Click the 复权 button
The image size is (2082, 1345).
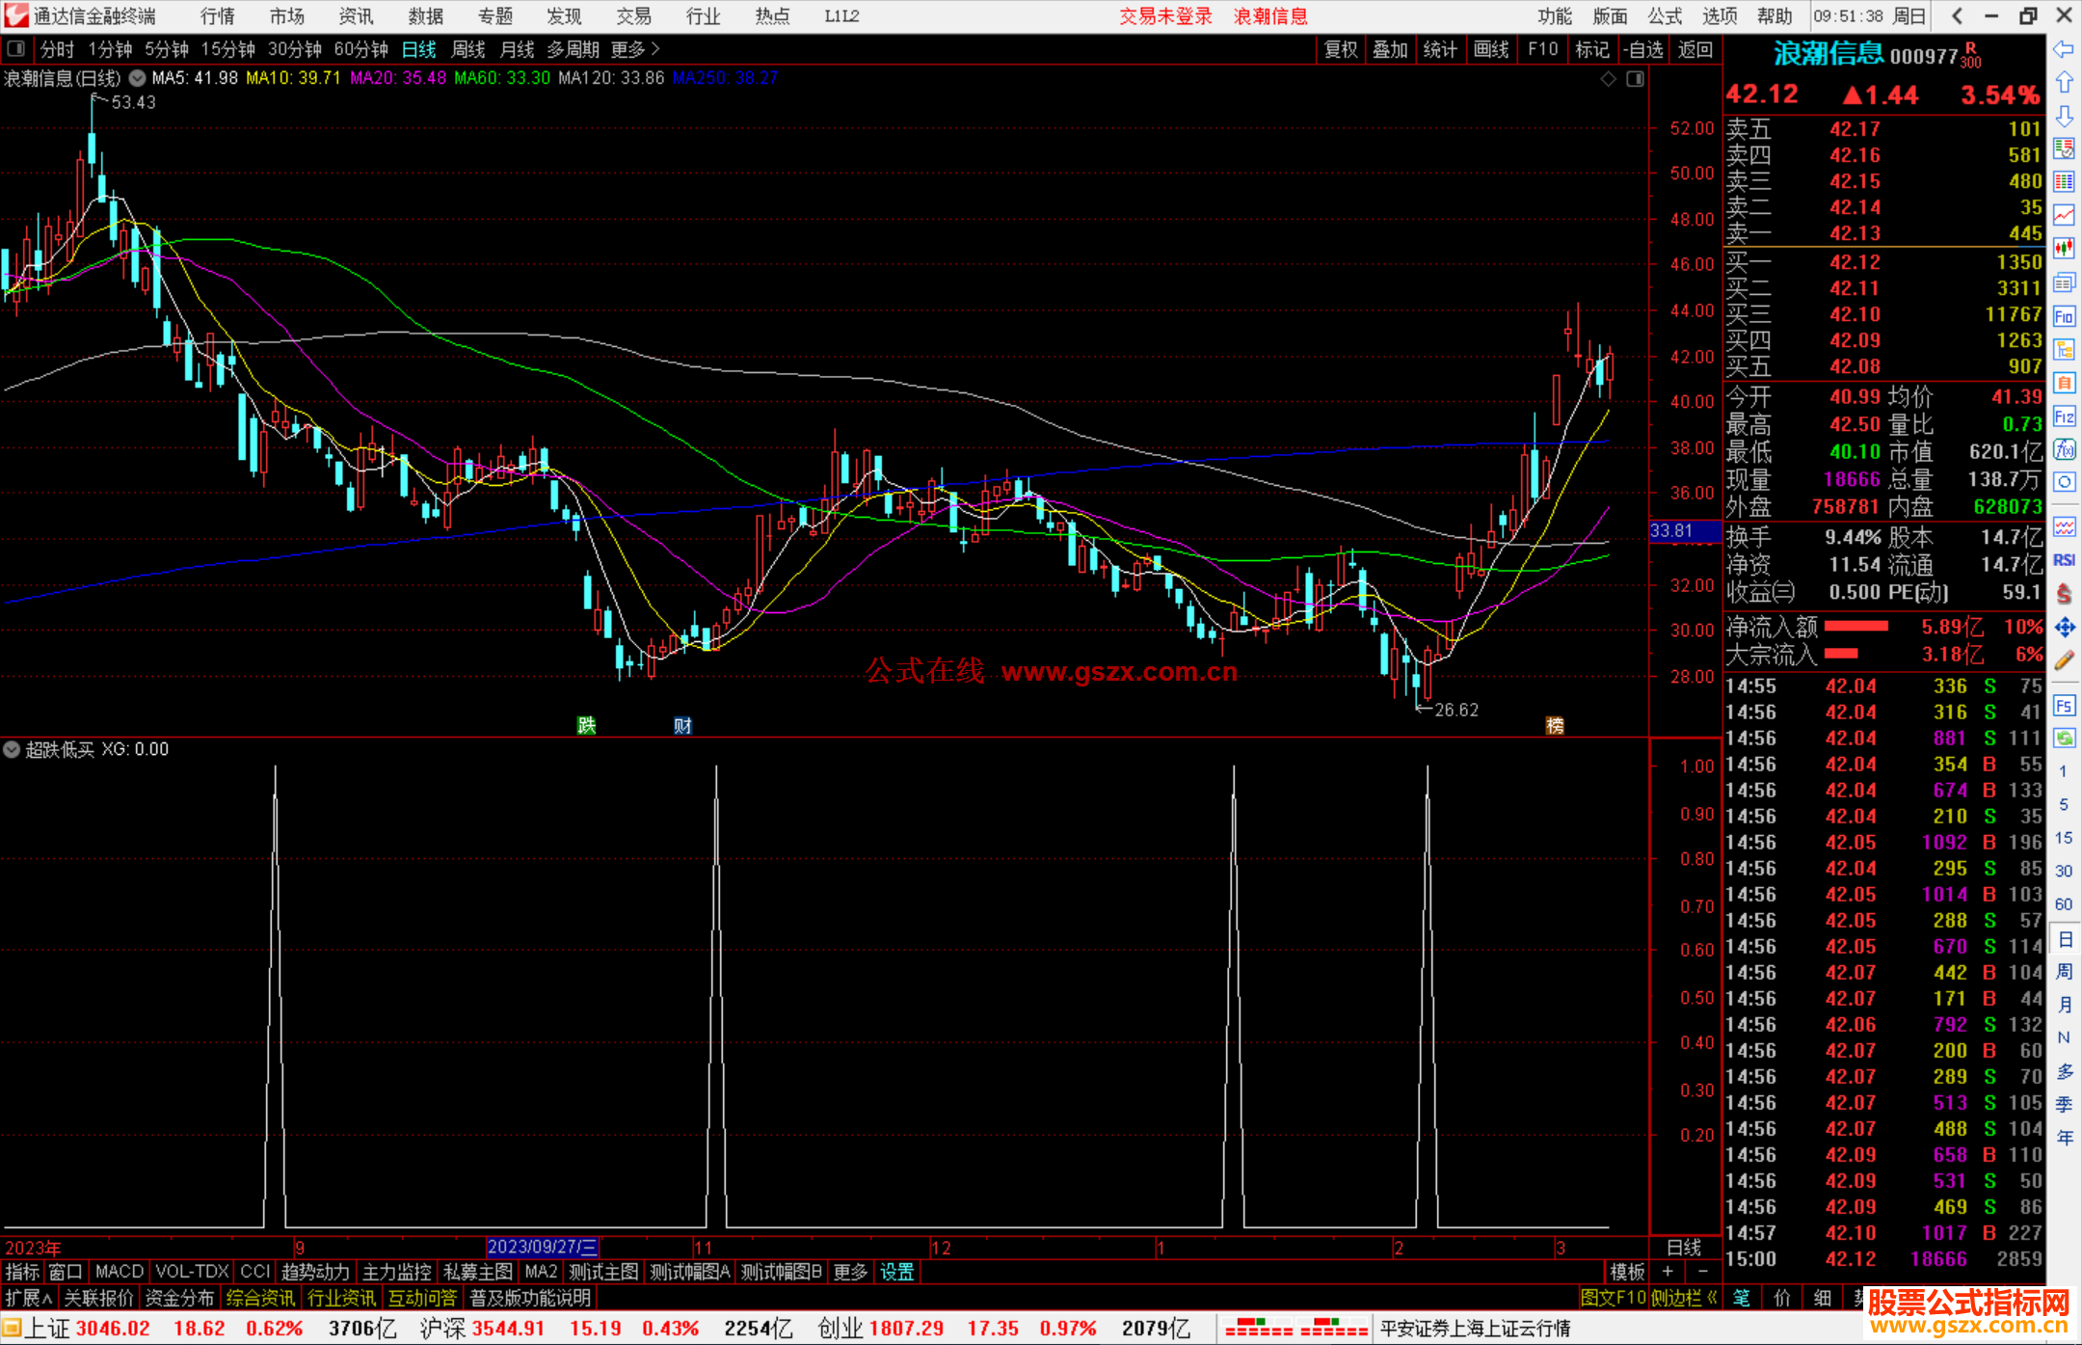pyautogui.click(x=1340, y=49)
